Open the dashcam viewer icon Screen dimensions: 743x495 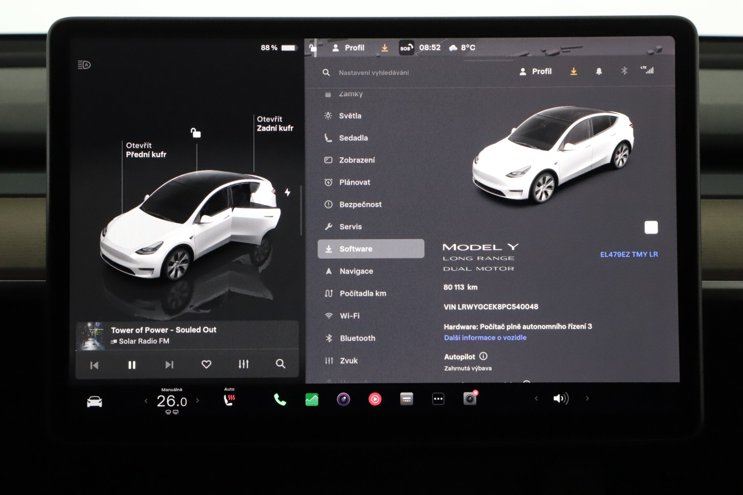coord(469,398)
